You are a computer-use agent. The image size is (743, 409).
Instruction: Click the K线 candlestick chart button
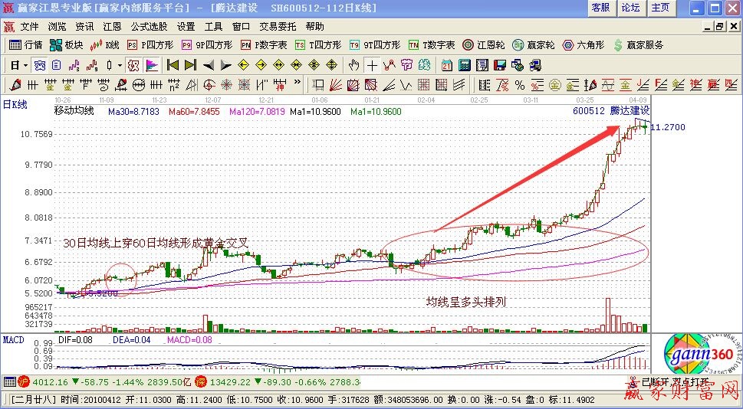107,44
